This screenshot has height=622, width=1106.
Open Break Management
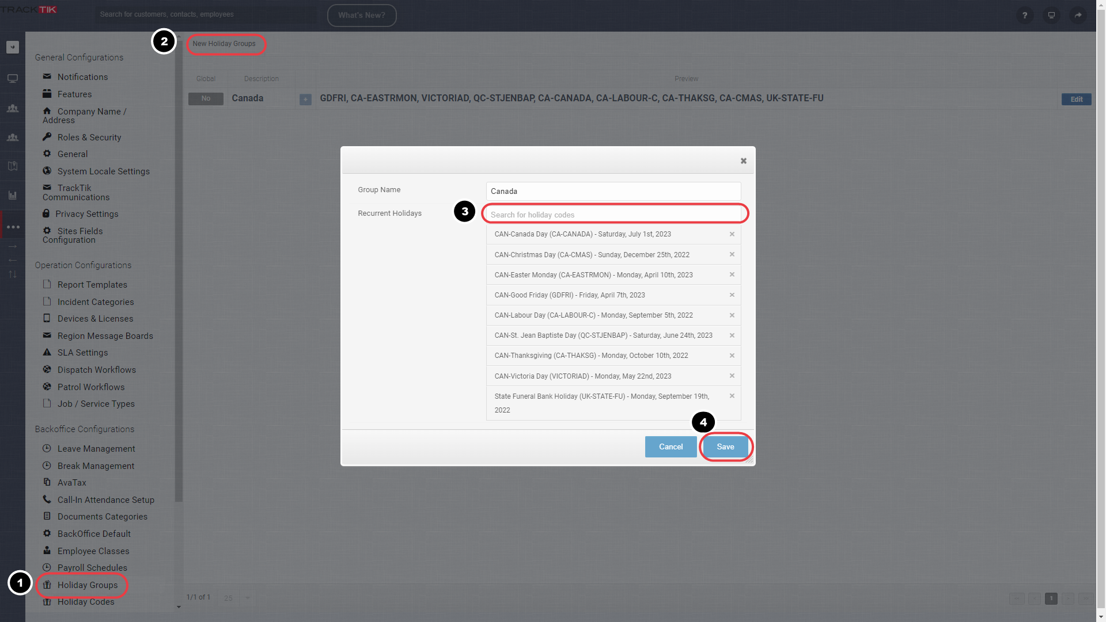(x=96, y=466)
